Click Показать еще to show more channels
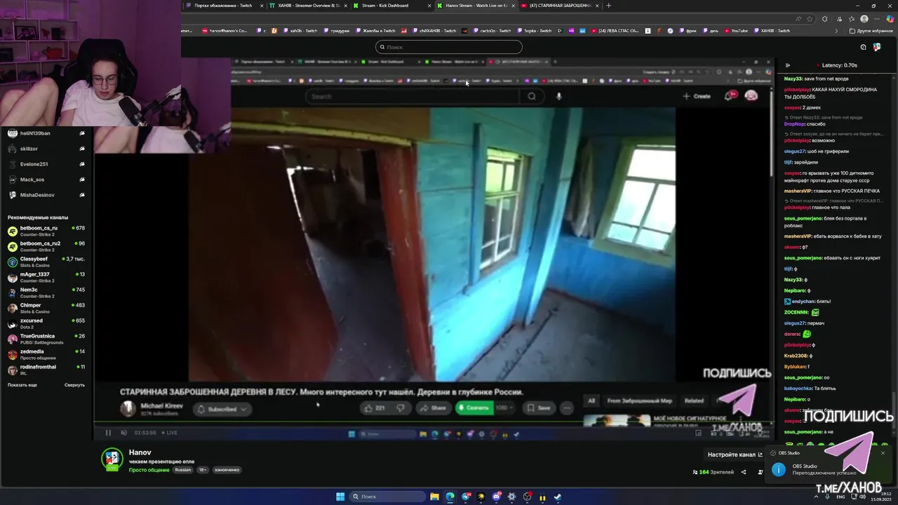Screen dimensions: 898x505 [x=22, y=385]
